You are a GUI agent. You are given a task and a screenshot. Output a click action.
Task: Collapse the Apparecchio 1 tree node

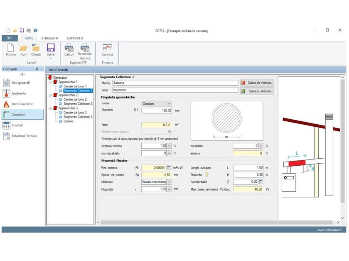tap(50, 82)
